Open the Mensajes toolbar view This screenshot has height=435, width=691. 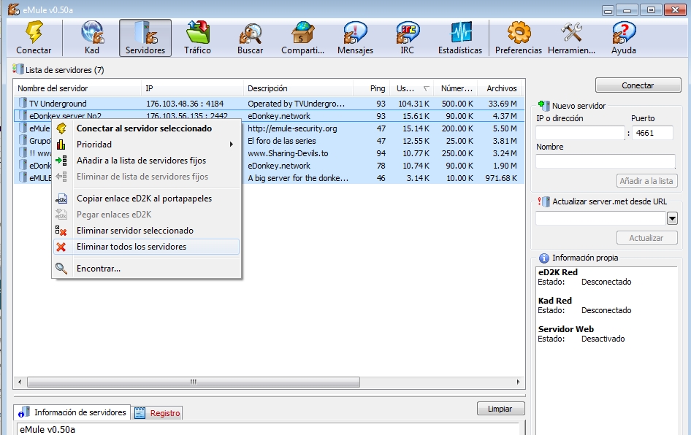355,38
